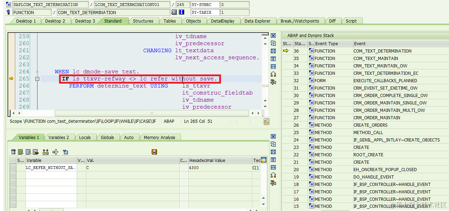
Task: Click the Variable column header
Action: click(51, 160)
